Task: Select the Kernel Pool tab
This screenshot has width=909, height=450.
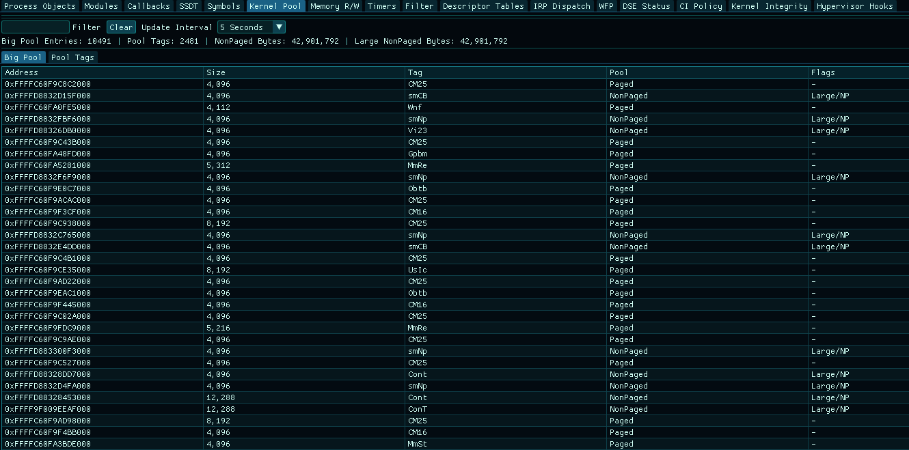Action: [275, 6]
